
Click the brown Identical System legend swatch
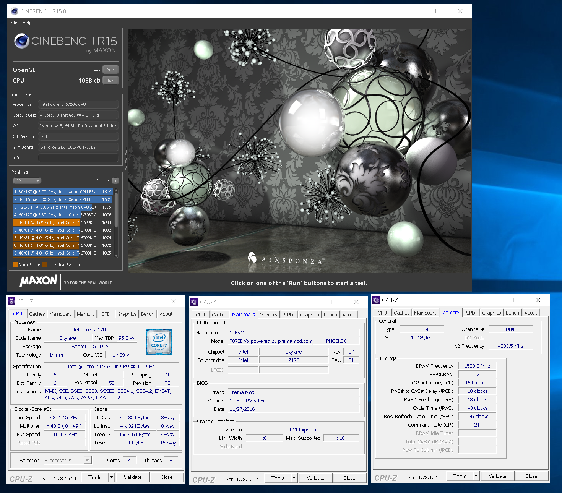click(x=45, y=265)
